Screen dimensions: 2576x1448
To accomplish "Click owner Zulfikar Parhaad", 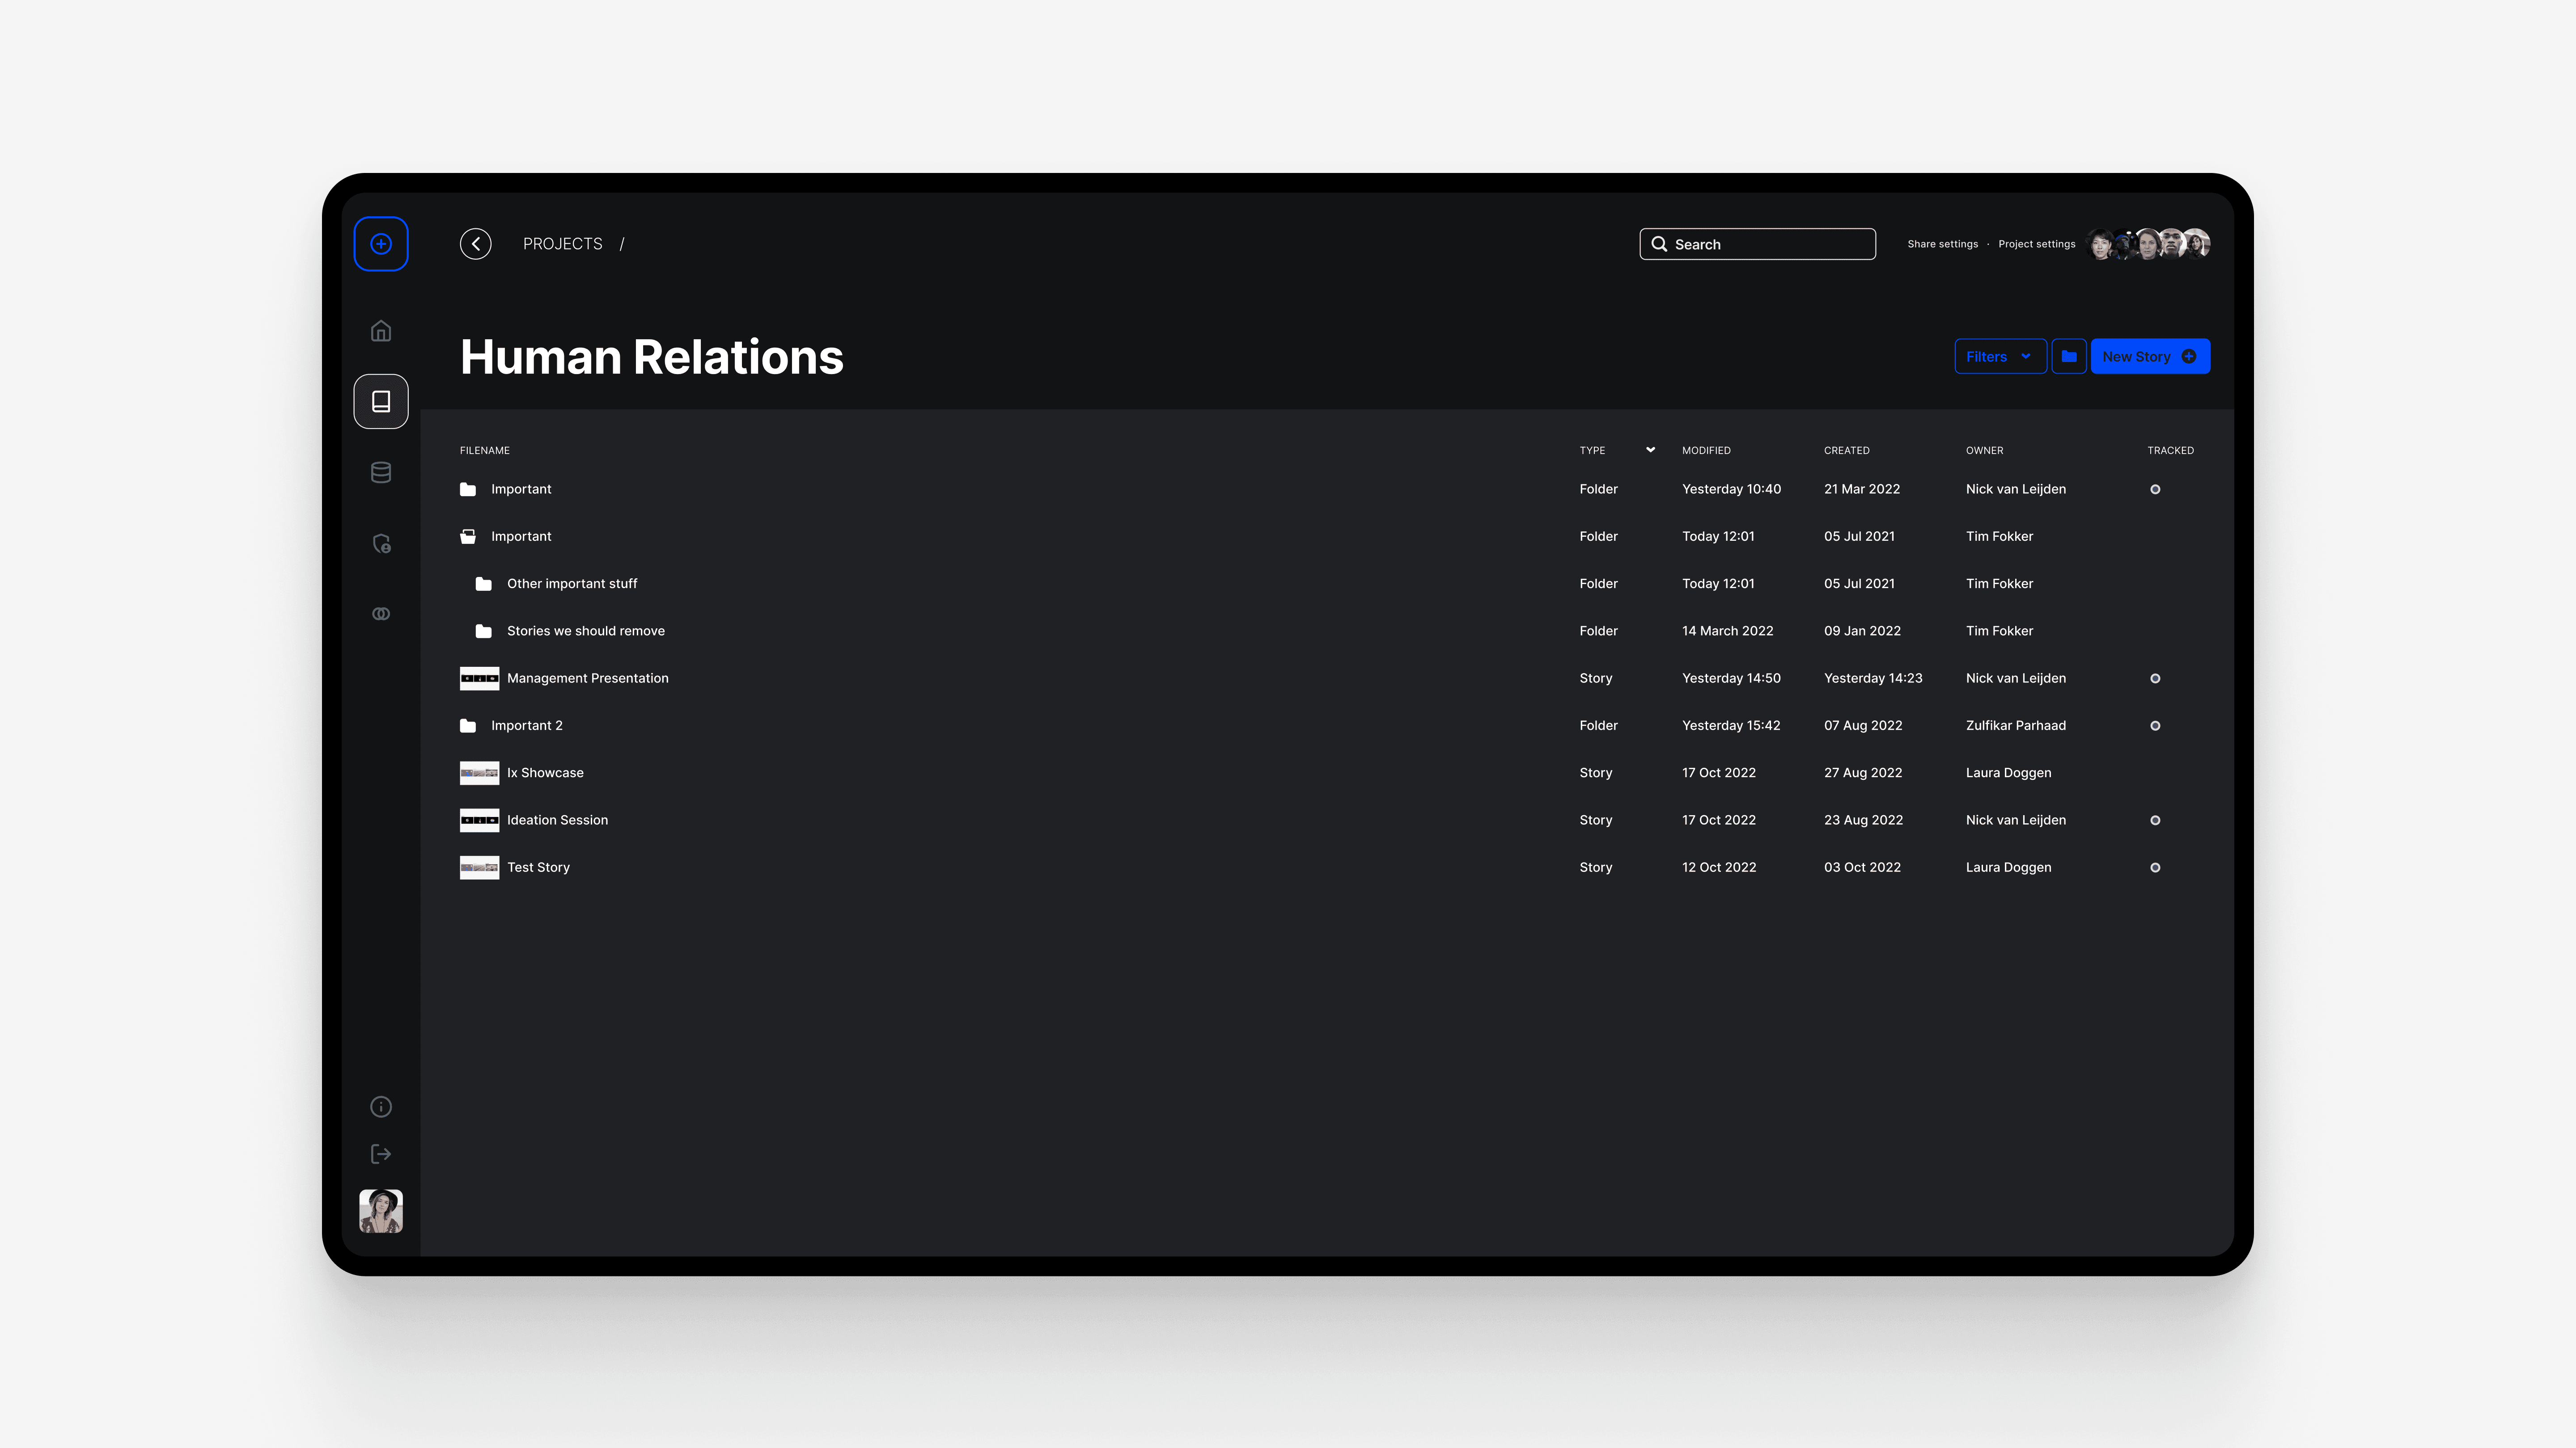I will click(2016, 725).
